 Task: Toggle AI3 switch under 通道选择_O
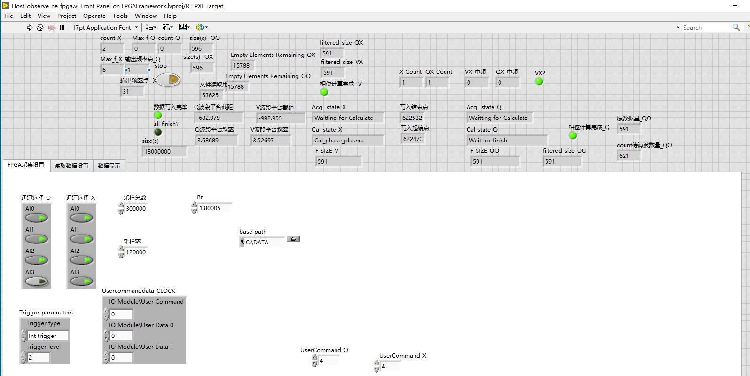(37, 282)
